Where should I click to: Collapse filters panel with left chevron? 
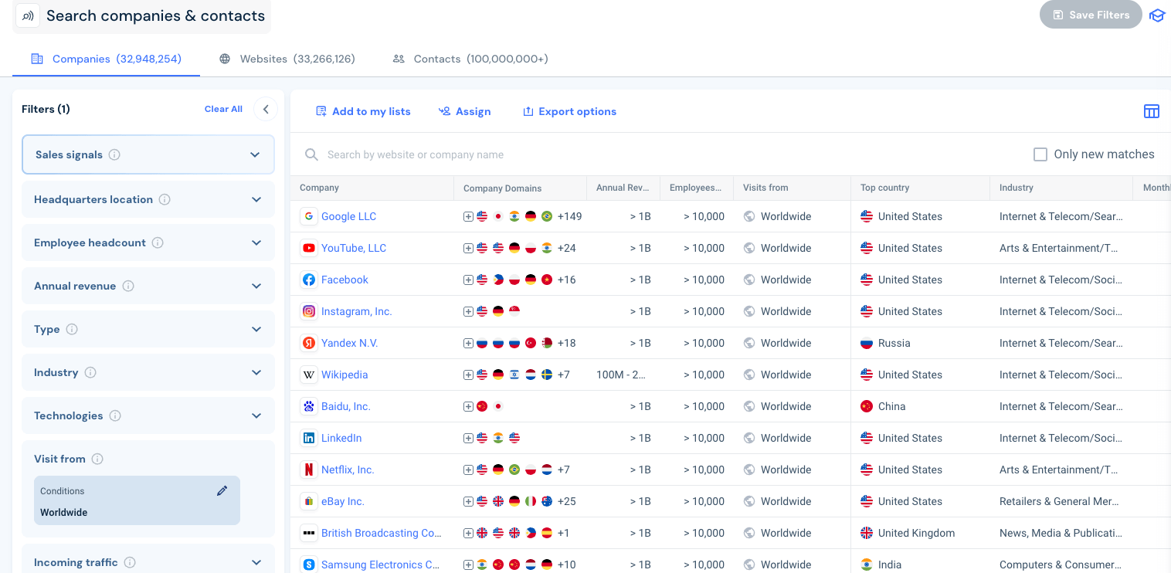pos(266,110)
